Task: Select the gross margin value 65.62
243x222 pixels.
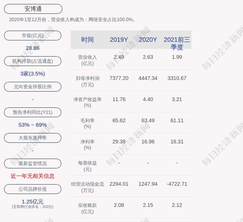Action: [x=119, y=120]
